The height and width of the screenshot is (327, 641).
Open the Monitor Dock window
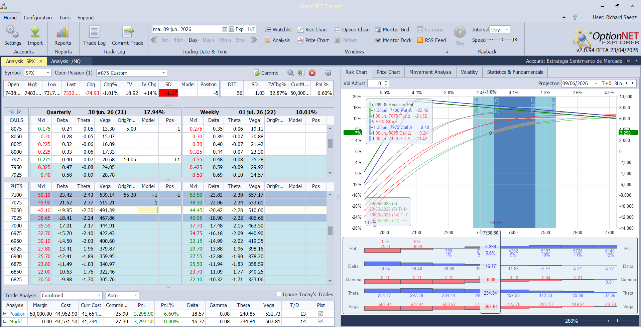393,40
